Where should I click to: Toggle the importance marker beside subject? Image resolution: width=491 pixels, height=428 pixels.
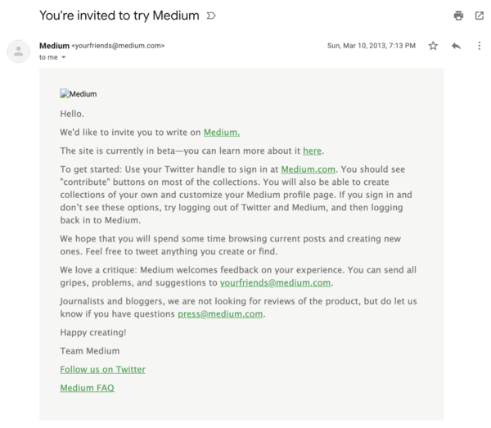pyautogui.click(x=212, y=16)
